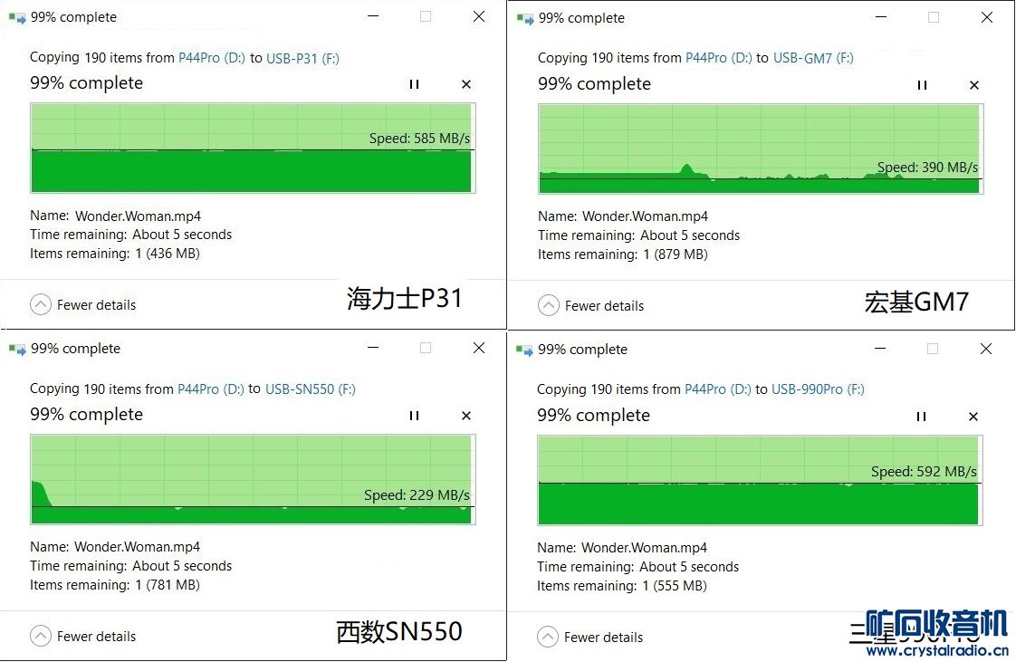Pause the USB-SN550 file copy
This screenshot has height=662, width=1016.
pos(414,416)
